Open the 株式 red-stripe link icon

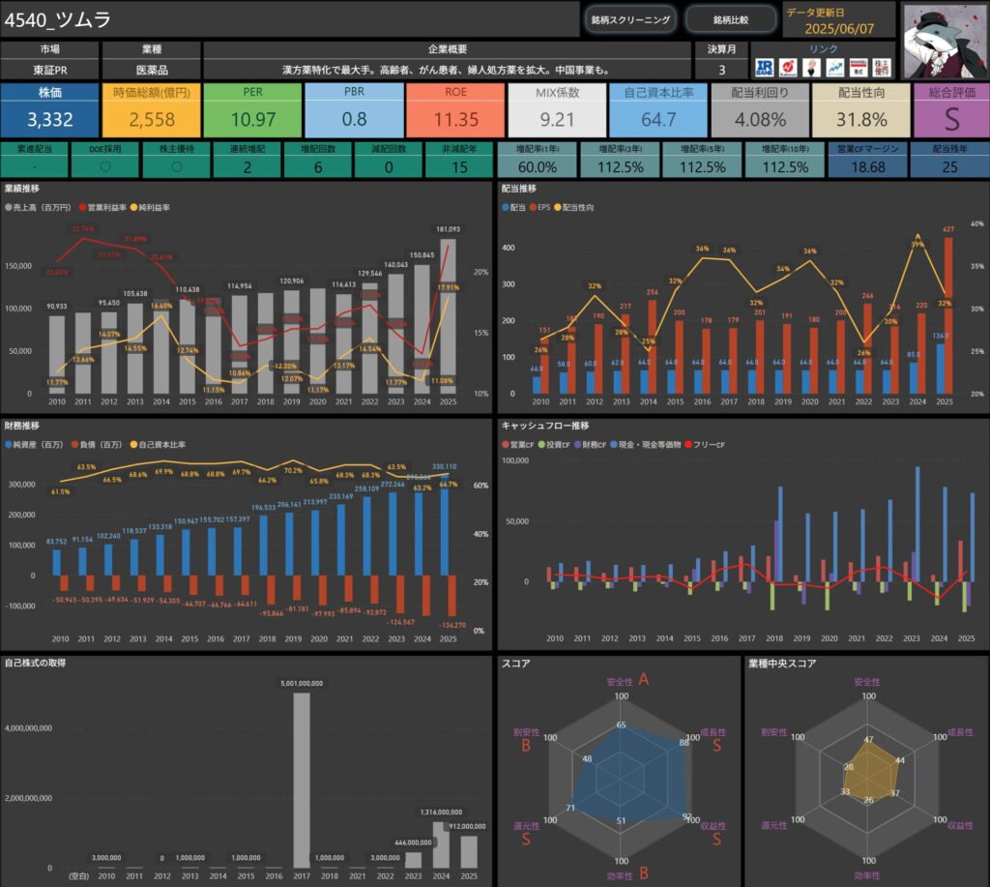(859, 68)
